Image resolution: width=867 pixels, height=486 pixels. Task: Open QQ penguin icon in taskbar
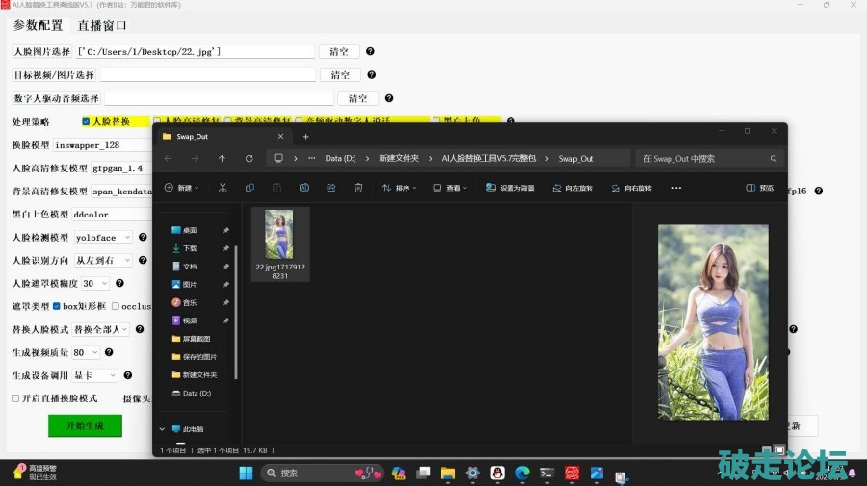point(497,473)
